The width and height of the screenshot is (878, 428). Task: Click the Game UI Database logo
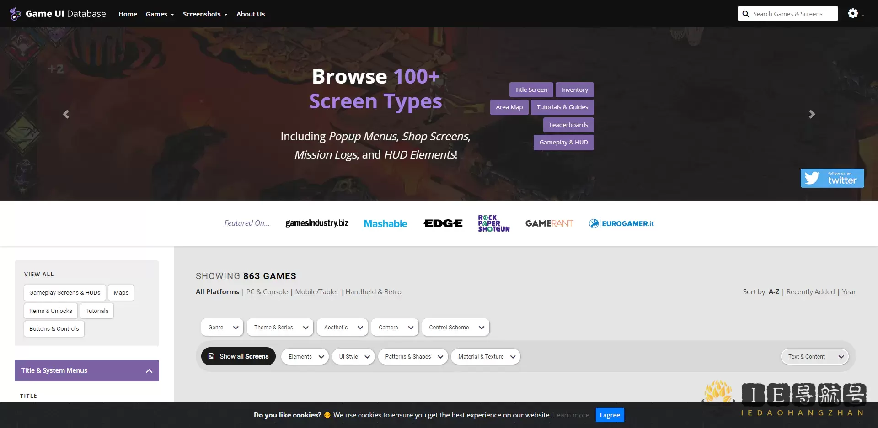click(57, 13)
